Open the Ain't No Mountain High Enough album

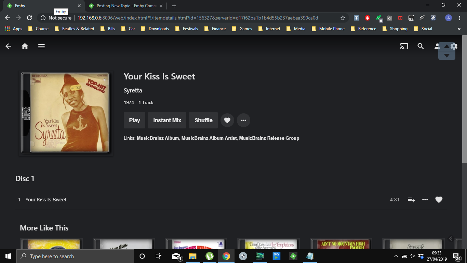click(341, 244)
